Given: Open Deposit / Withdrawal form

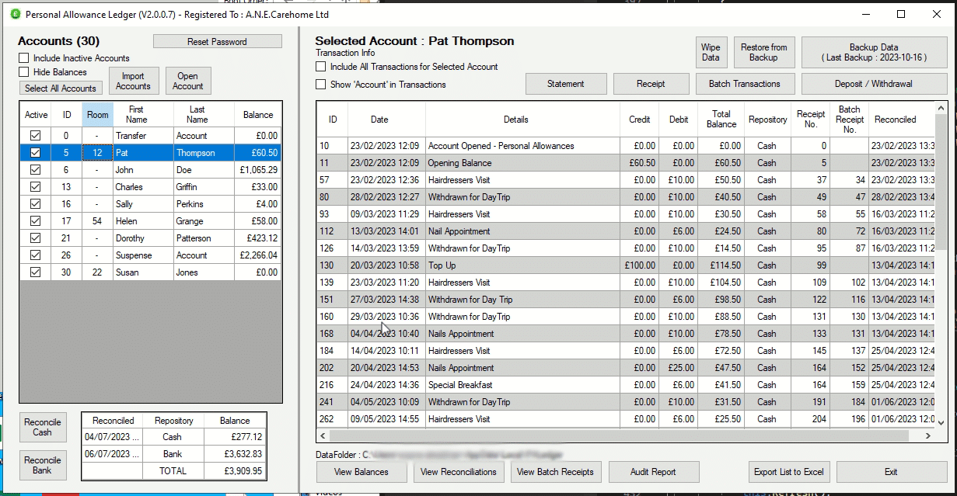Looking at the screenshot, I should (x=875, y=84).
